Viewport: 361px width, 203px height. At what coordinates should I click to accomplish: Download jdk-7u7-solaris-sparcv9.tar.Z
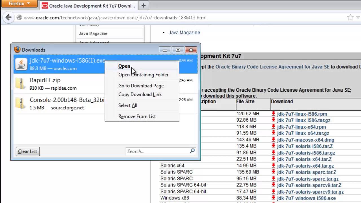309,185
